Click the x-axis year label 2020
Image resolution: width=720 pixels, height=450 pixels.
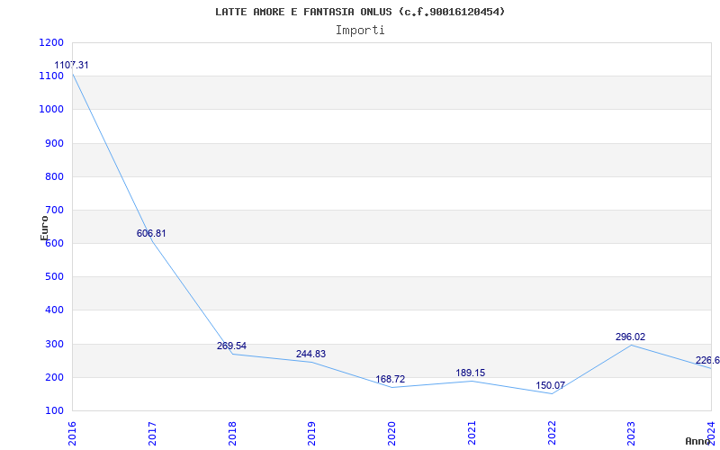click(391, 434)
